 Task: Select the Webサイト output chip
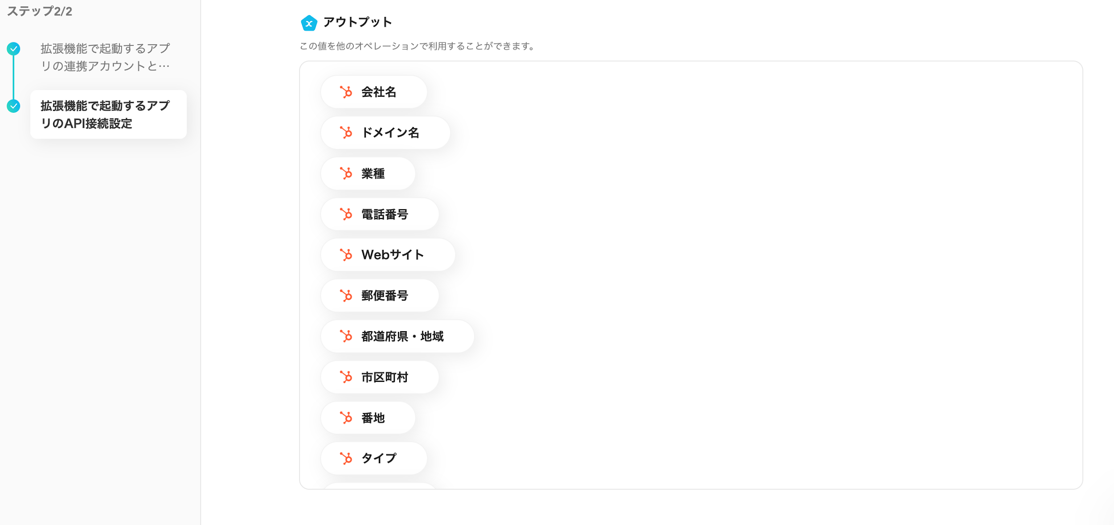point(388,254)
